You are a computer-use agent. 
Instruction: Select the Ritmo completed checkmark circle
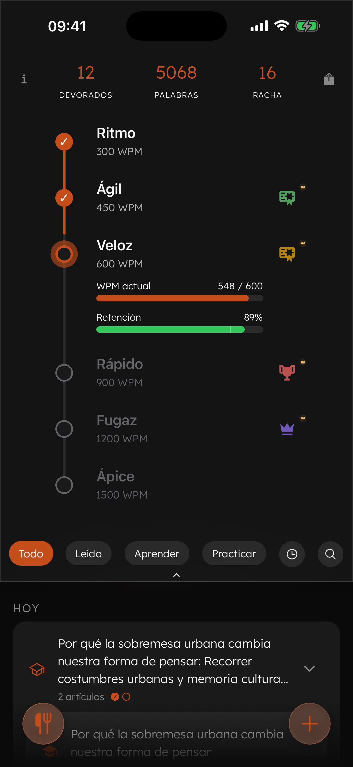(64, 142)
